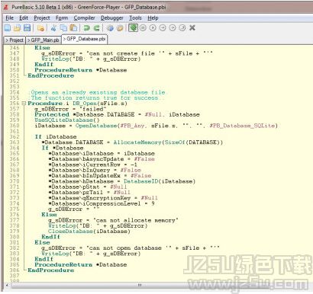Click the green Undo arrow

tap(87, 28)
